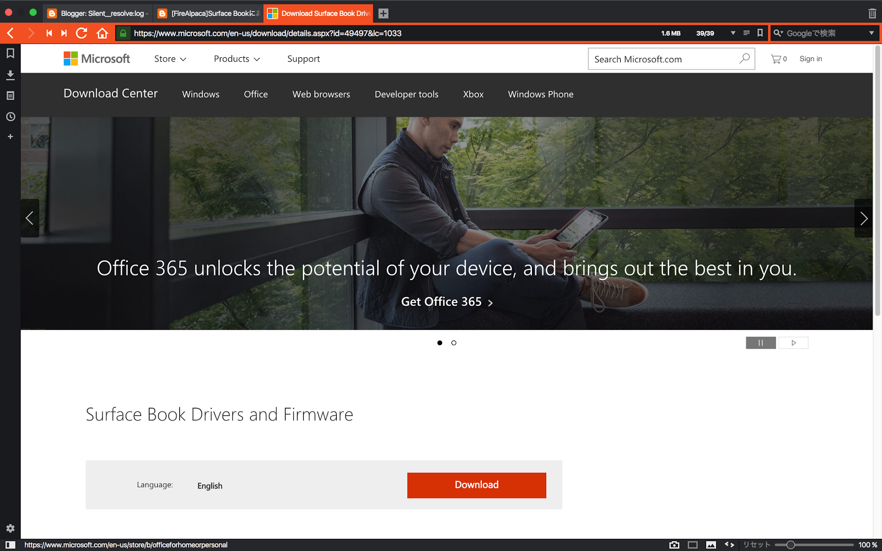Reset zoom with the リセット button

point(756,545)
